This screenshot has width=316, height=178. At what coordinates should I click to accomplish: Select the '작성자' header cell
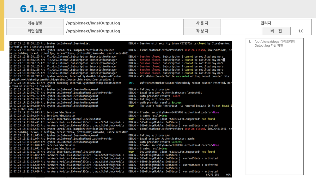pyautogui.click(x=202, y=31)
